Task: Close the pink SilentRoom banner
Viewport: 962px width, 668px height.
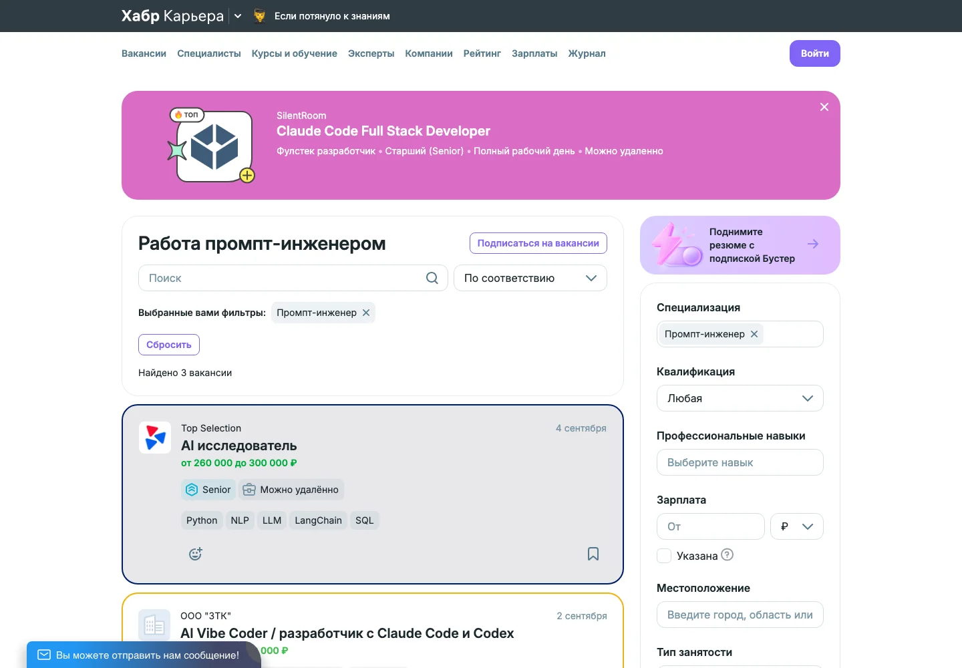Action: [x=824, y=107]
